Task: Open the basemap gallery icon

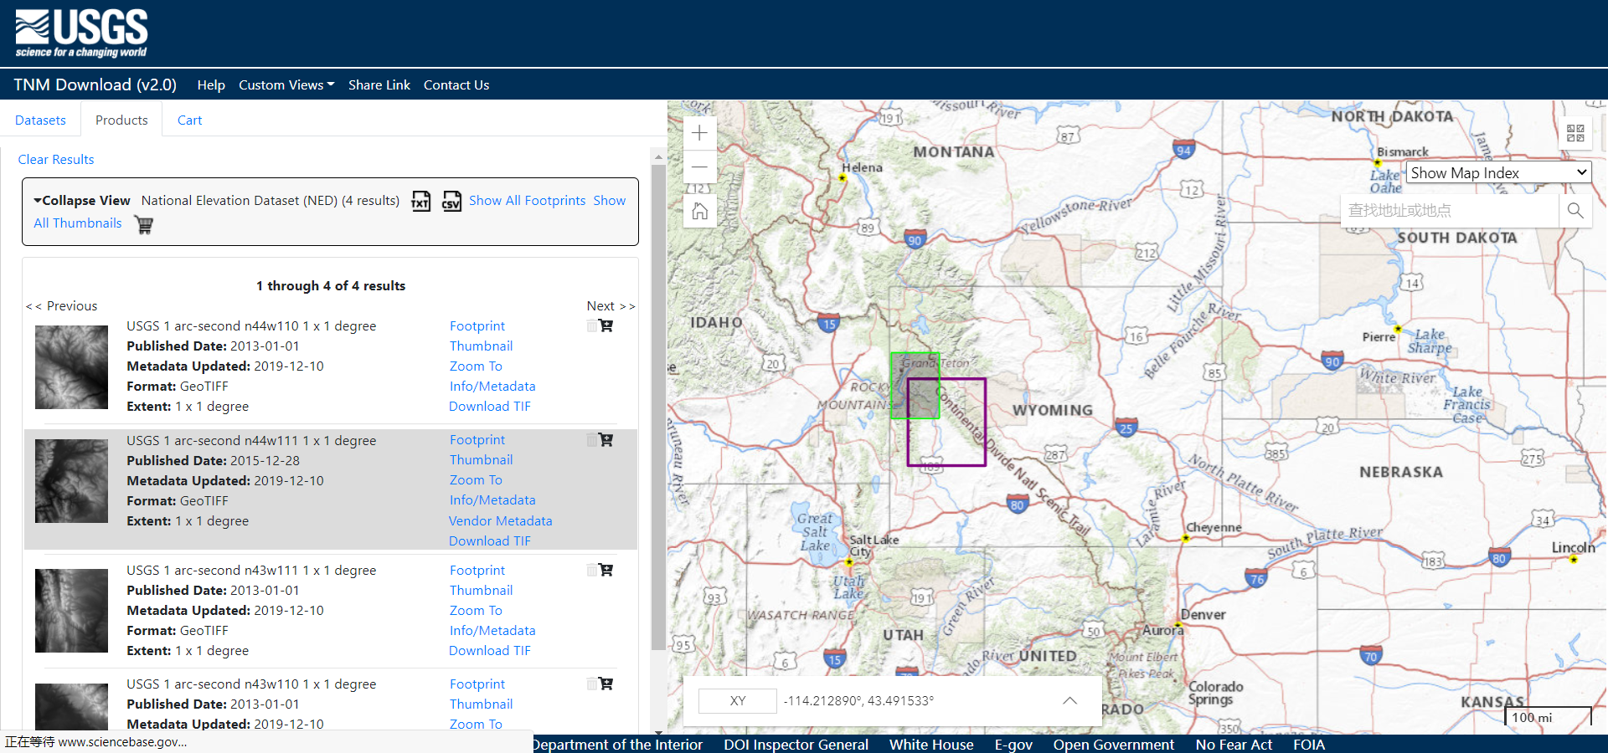Action: point(1575,133)
